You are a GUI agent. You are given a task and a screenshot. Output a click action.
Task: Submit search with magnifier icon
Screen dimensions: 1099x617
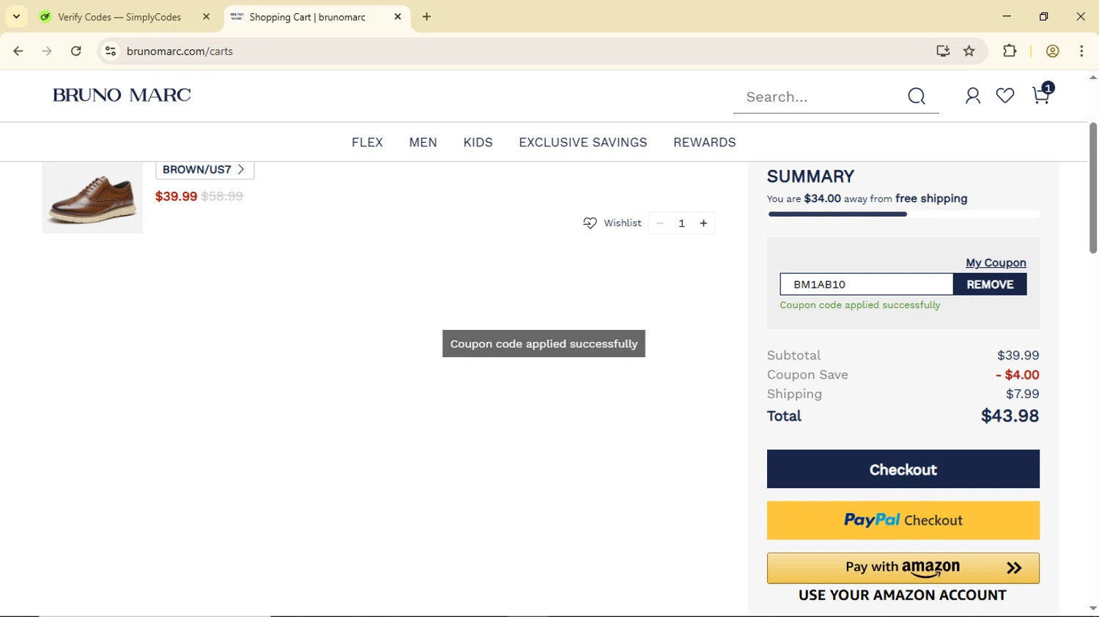[917, 97]
